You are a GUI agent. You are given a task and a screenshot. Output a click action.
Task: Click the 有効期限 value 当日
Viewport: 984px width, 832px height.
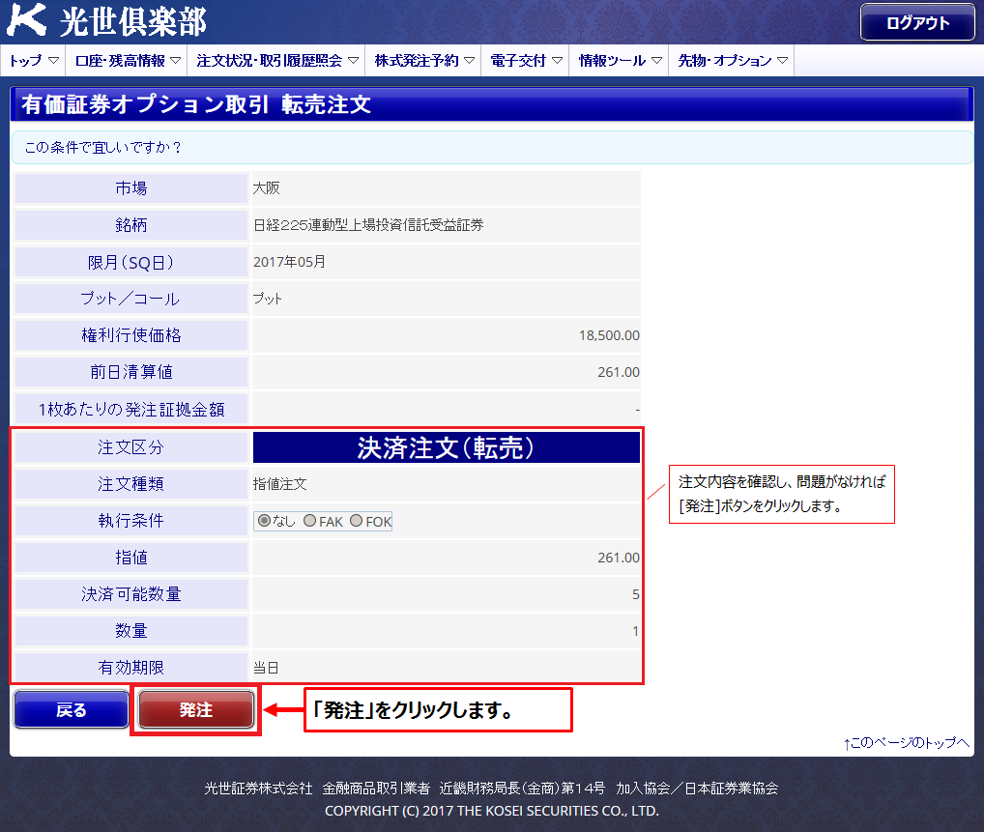tap(266, 668)
